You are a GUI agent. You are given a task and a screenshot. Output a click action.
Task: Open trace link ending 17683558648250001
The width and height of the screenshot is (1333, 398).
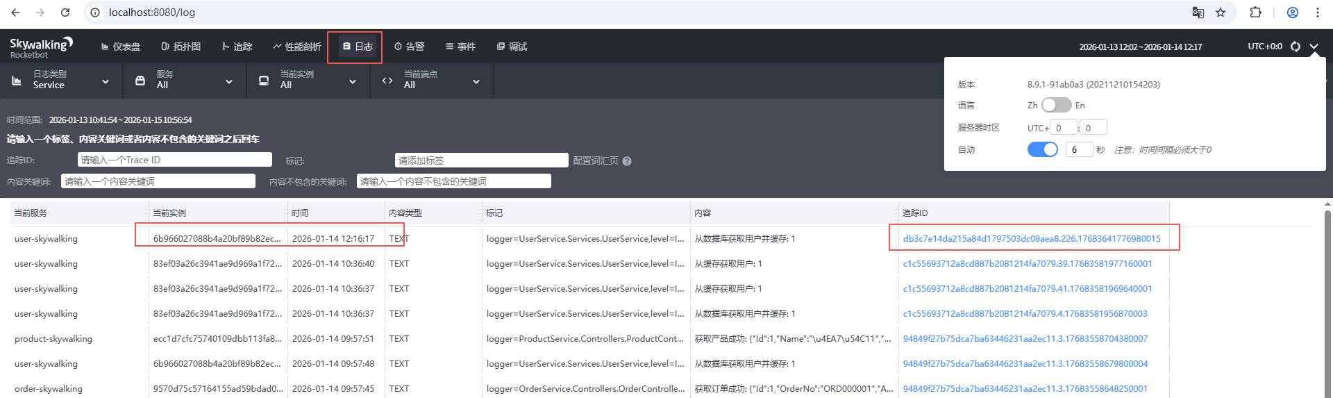(x=1025, y=388)
